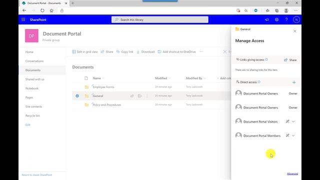Click the second action icon on General row
This screenshot has width=320, height=180.
tap(139, 95)
